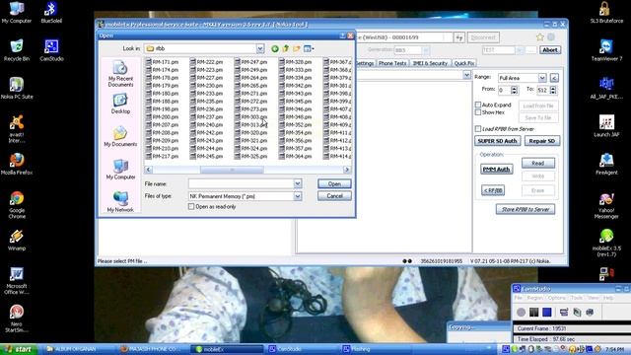This screenshot has width=631, height=355.
Task: Select My Computer in the Open dialog places bar
Action: (120, 170)
